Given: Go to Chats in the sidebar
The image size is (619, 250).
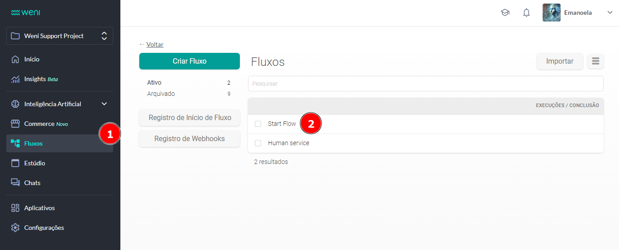Looking at the screenshot, I should pyautogui.click(x=32, y=183).
